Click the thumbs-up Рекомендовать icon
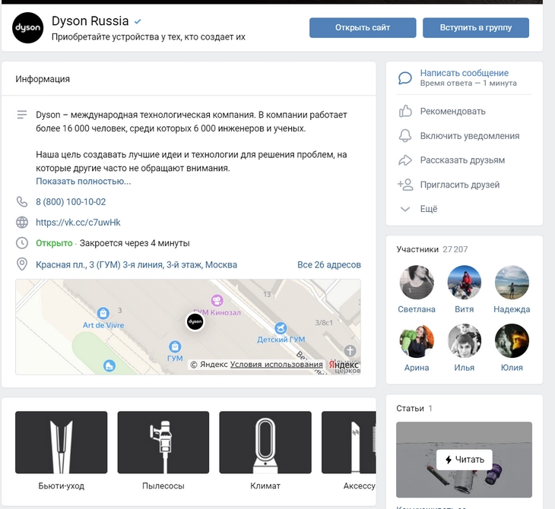The width and height of the screenshot is (555, 509). click(x=405, y=111)
